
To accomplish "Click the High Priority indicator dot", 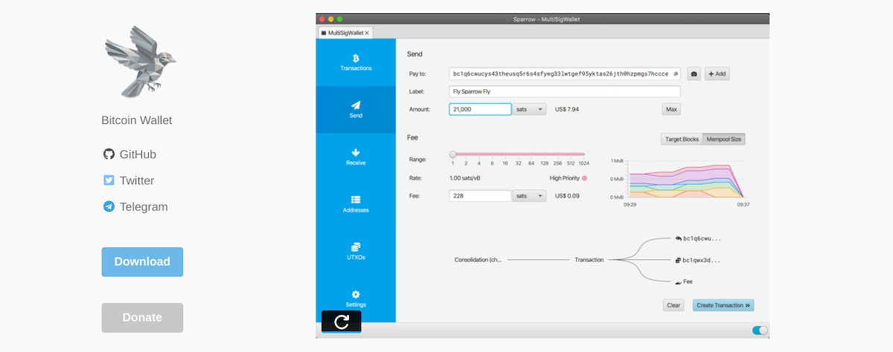I will click(x=584, y=178).
